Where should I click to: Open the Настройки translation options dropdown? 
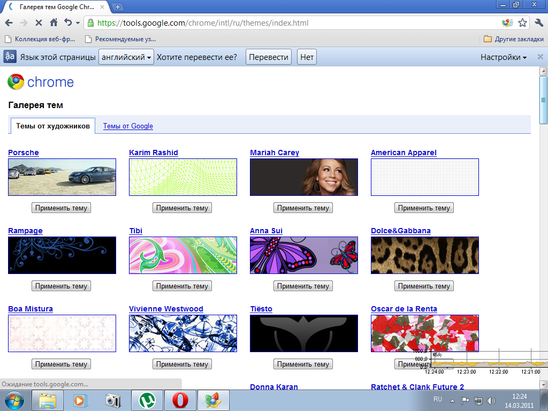point(503,57)
